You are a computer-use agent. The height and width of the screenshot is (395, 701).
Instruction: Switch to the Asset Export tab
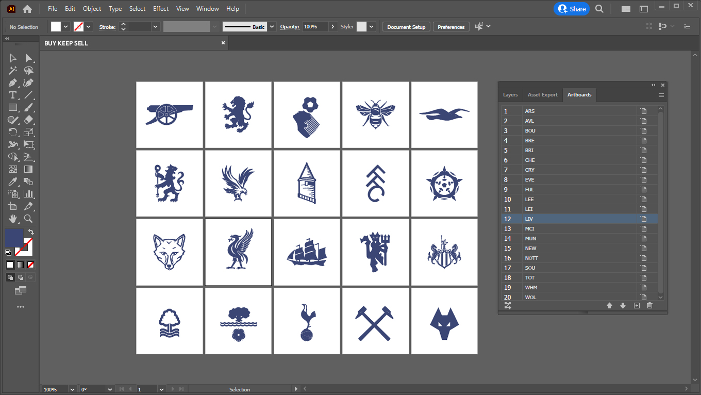(x=542, y=95)
